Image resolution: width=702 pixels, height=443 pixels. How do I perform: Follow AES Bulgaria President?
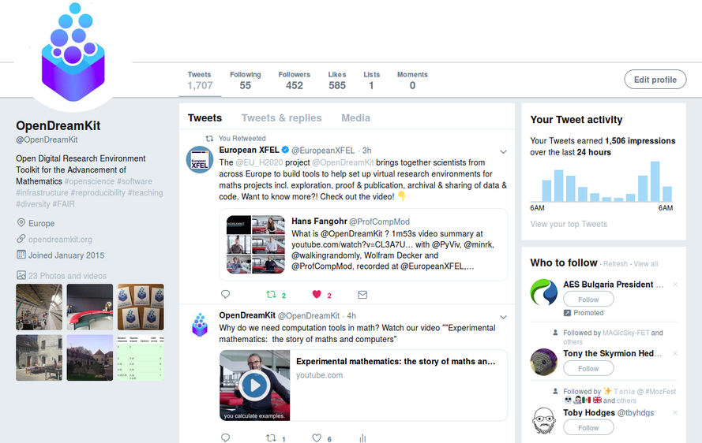coord(588,300)
